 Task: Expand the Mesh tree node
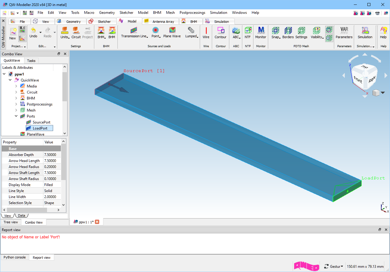(16, 110)
